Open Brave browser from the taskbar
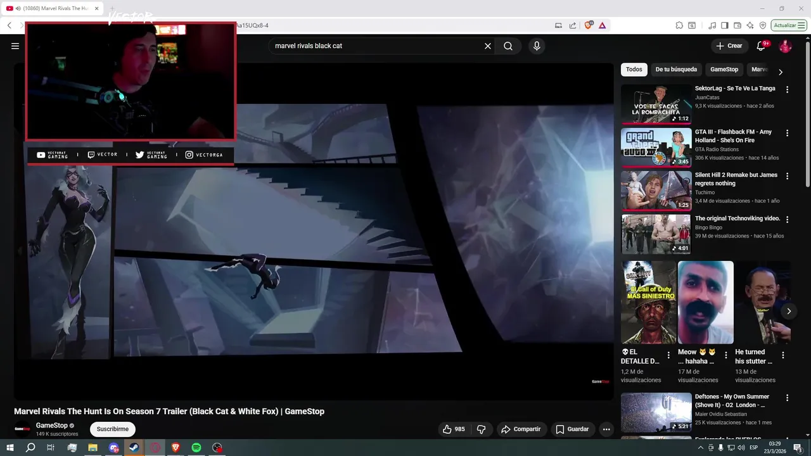 tap(176, 448)
